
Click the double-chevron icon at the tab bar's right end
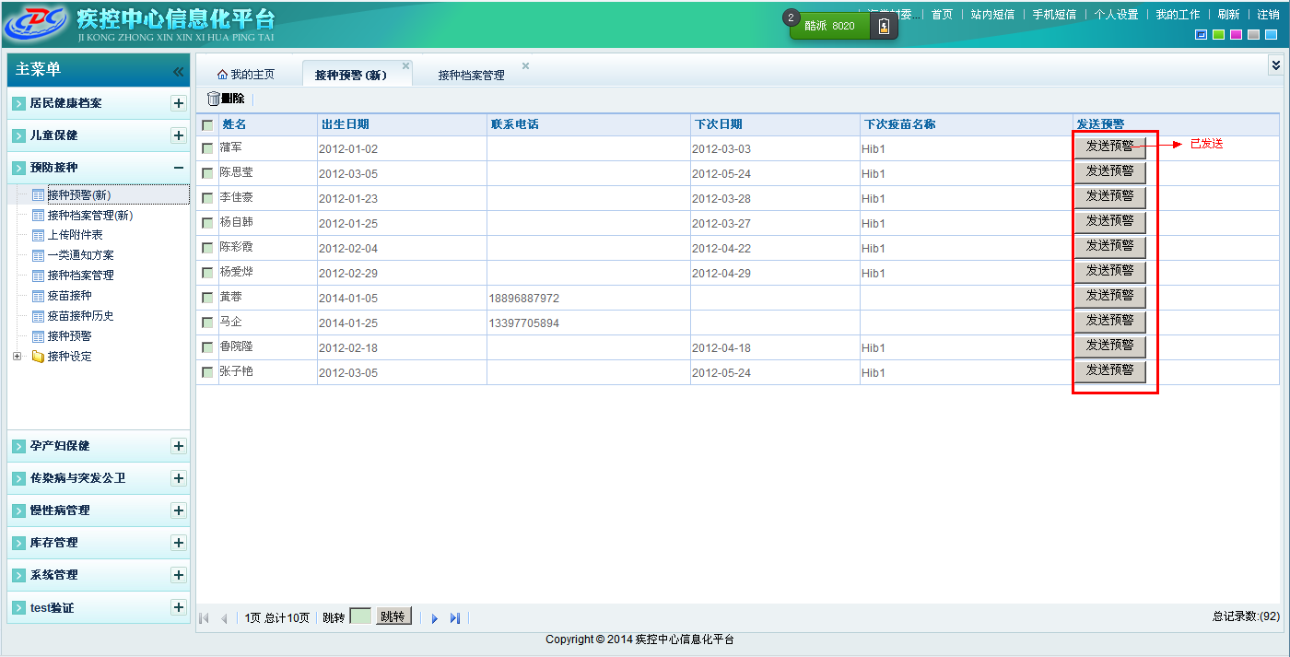click(x=1275, y=64)
